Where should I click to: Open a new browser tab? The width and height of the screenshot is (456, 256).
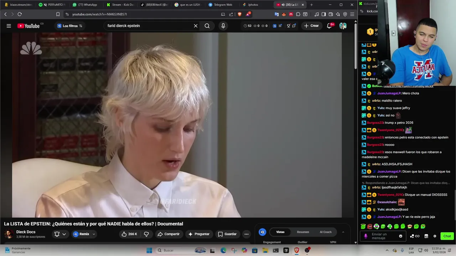click(x=311, y=5)
